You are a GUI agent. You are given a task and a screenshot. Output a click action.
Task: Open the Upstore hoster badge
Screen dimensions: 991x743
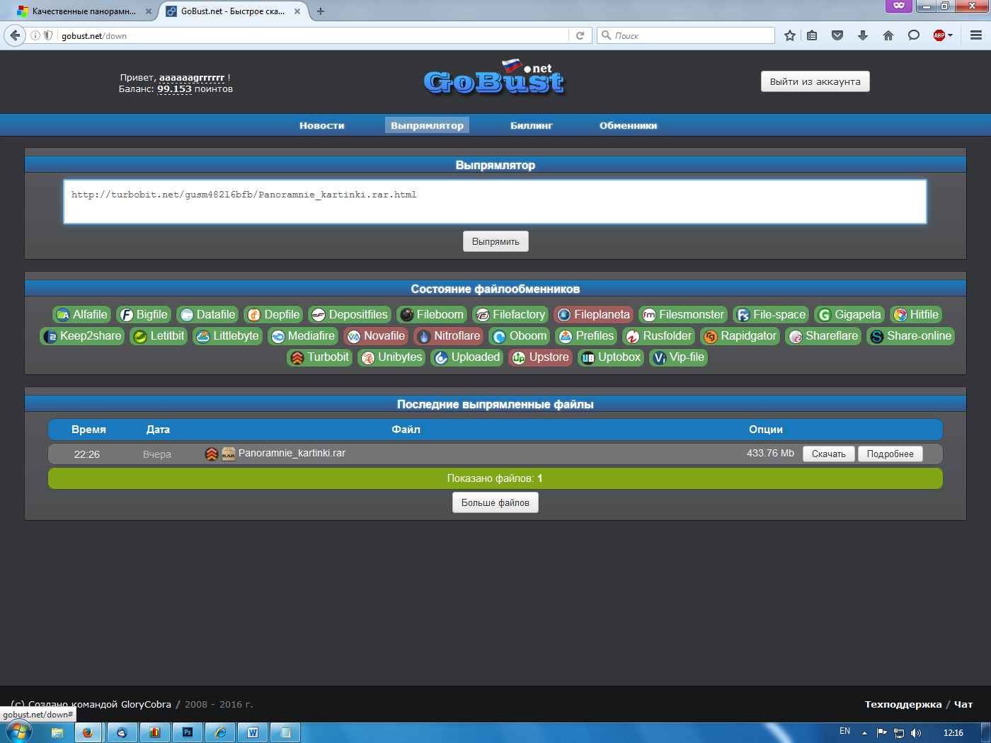click(x=541, y=357)
